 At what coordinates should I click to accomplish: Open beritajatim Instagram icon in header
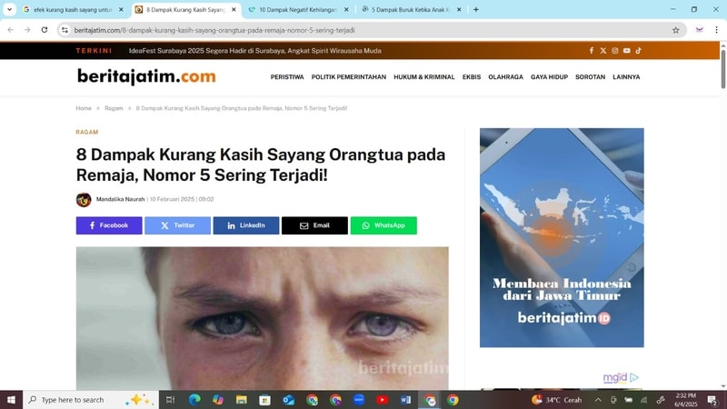point(615,51)
